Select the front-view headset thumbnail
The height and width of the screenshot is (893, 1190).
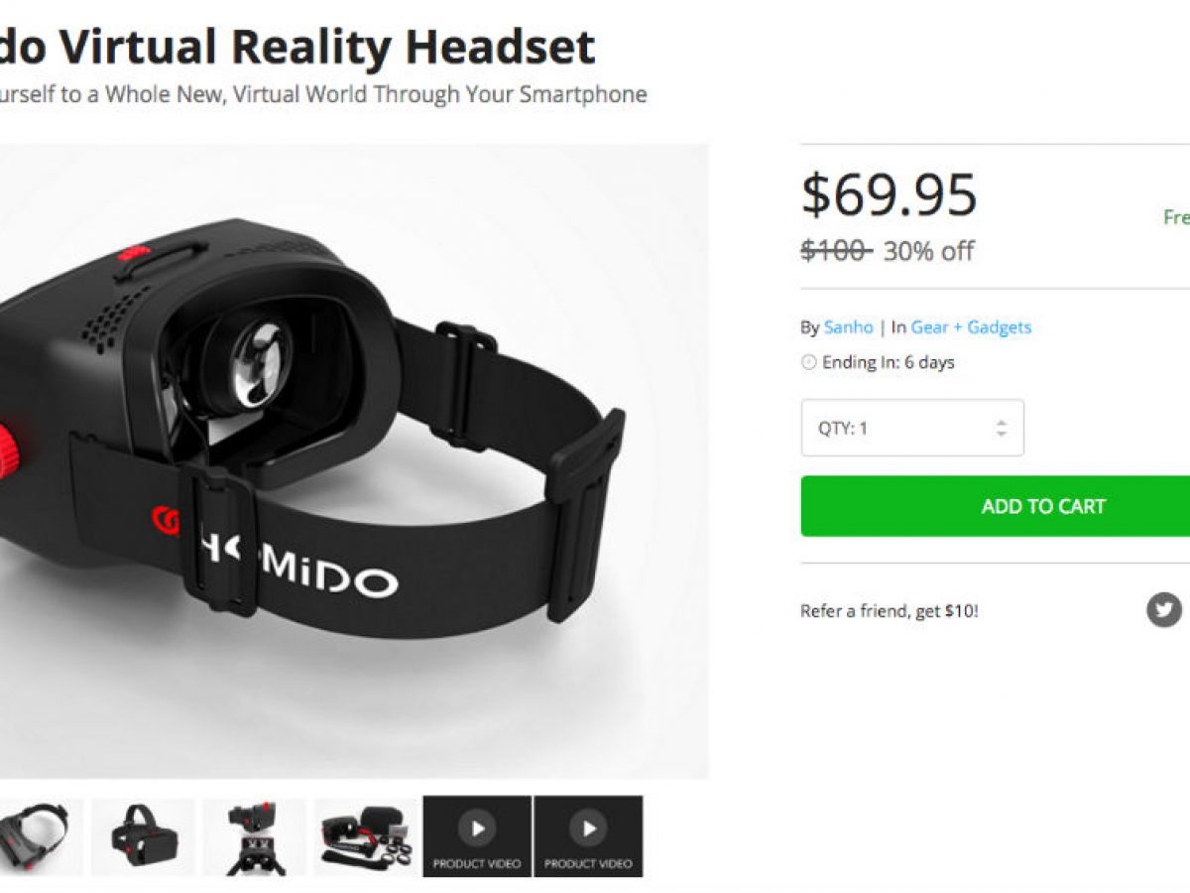144,836
